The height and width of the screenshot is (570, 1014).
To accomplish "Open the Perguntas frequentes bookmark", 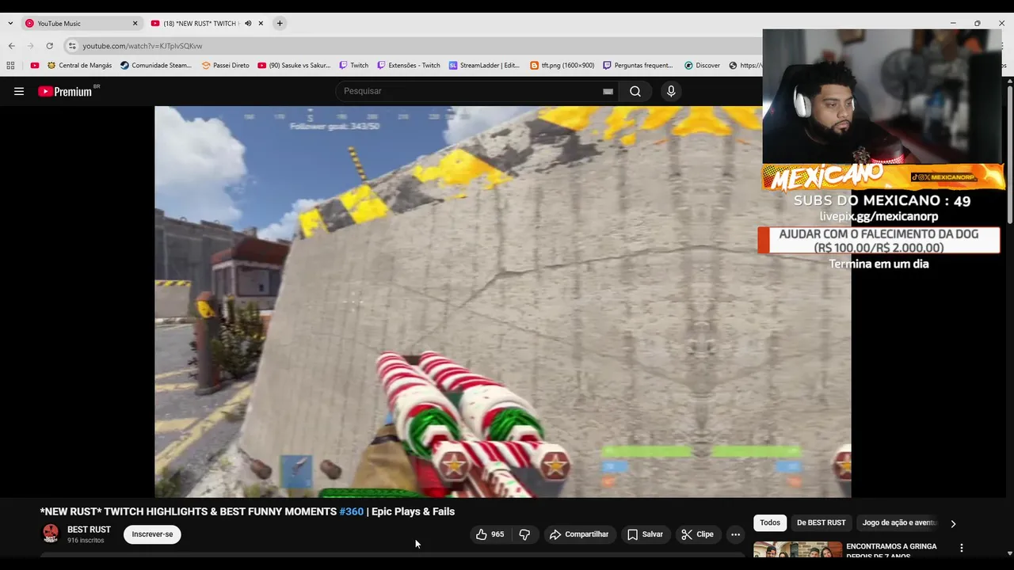I will [638, 66].
